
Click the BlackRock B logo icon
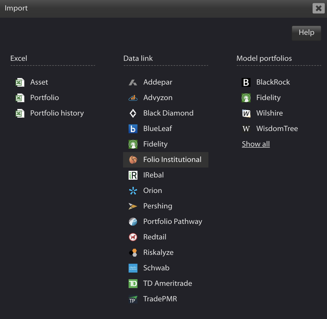click(x=246, y=82)
